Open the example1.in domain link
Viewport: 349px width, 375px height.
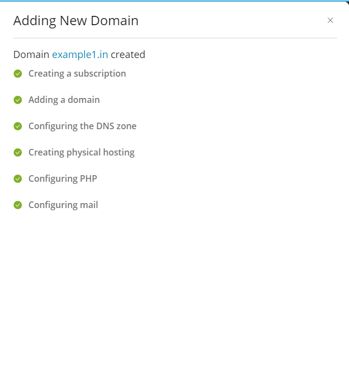tap(80, 54)
